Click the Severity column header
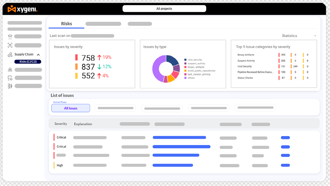The height and width of the screenshot is (186, 330). coord(61,124)
